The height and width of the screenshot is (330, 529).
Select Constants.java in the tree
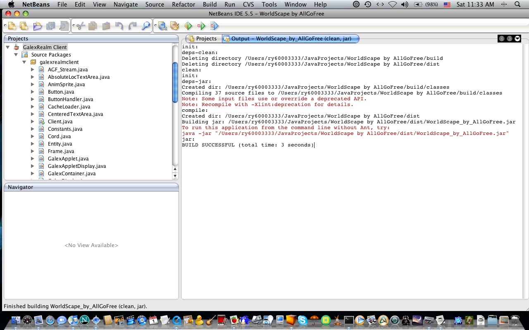(65, 129)
